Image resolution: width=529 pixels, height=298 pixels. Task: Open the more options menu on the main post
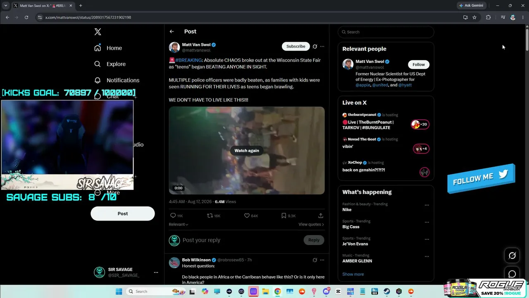click(x=322, y=46)
